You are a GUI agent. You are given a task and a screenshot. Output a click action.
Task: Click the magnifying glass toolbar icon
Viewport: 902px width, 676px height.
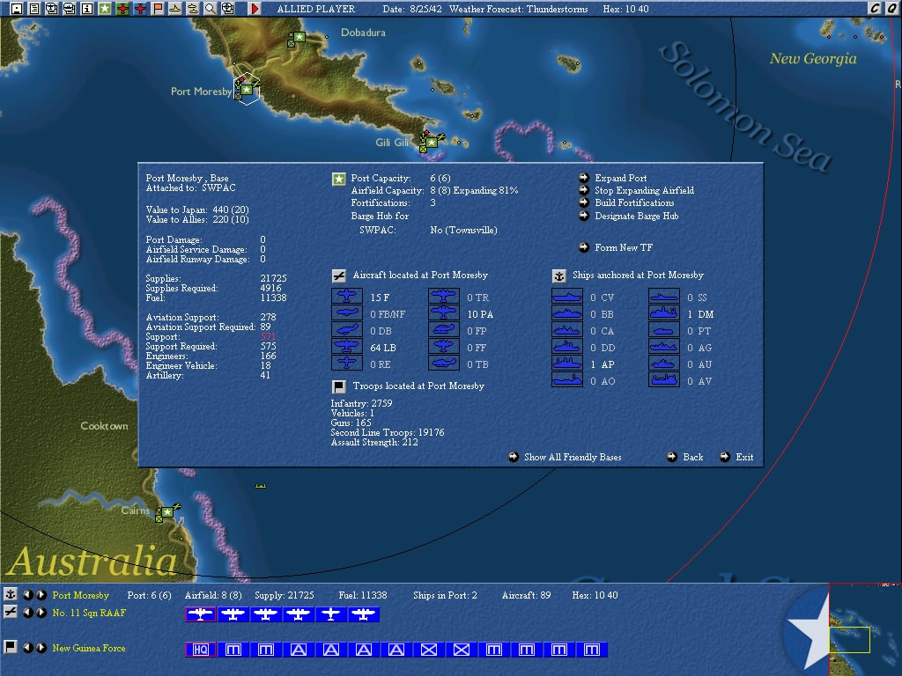(211, 9)
